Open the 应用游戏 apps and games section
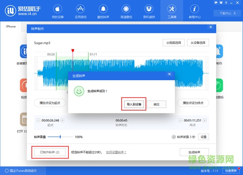 pyautogui.click(x=81, y=11)
